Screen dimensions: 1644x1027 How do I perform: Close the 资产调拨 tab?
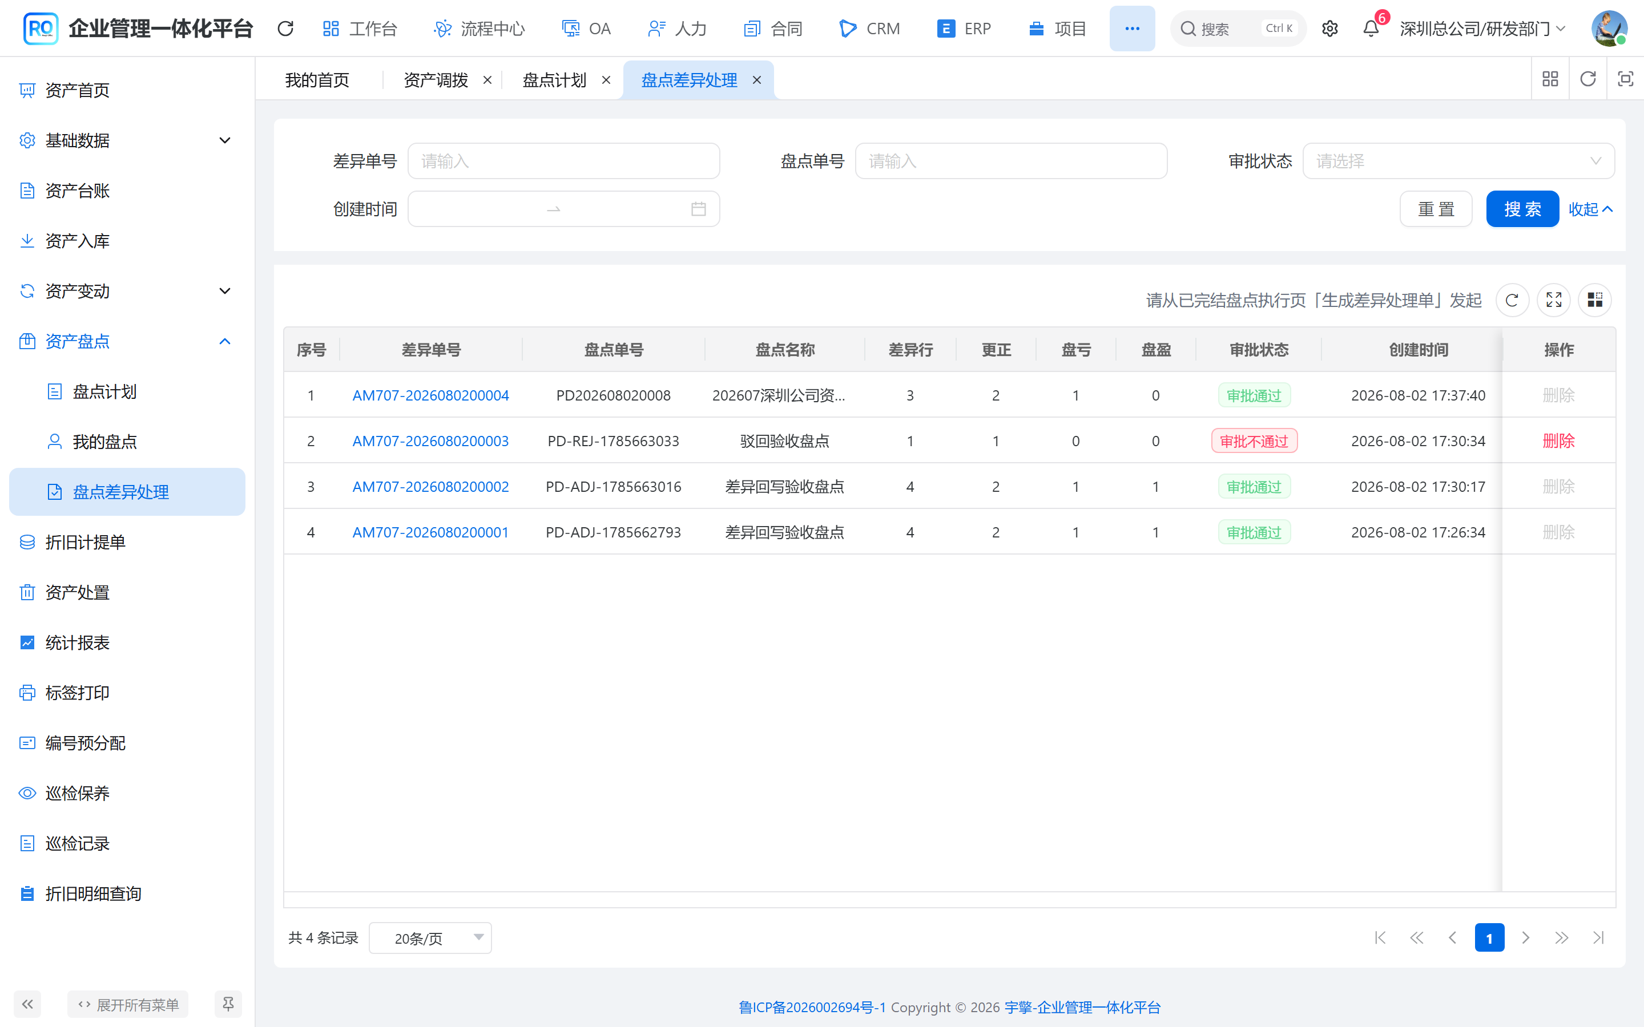(x=487, y=80)
